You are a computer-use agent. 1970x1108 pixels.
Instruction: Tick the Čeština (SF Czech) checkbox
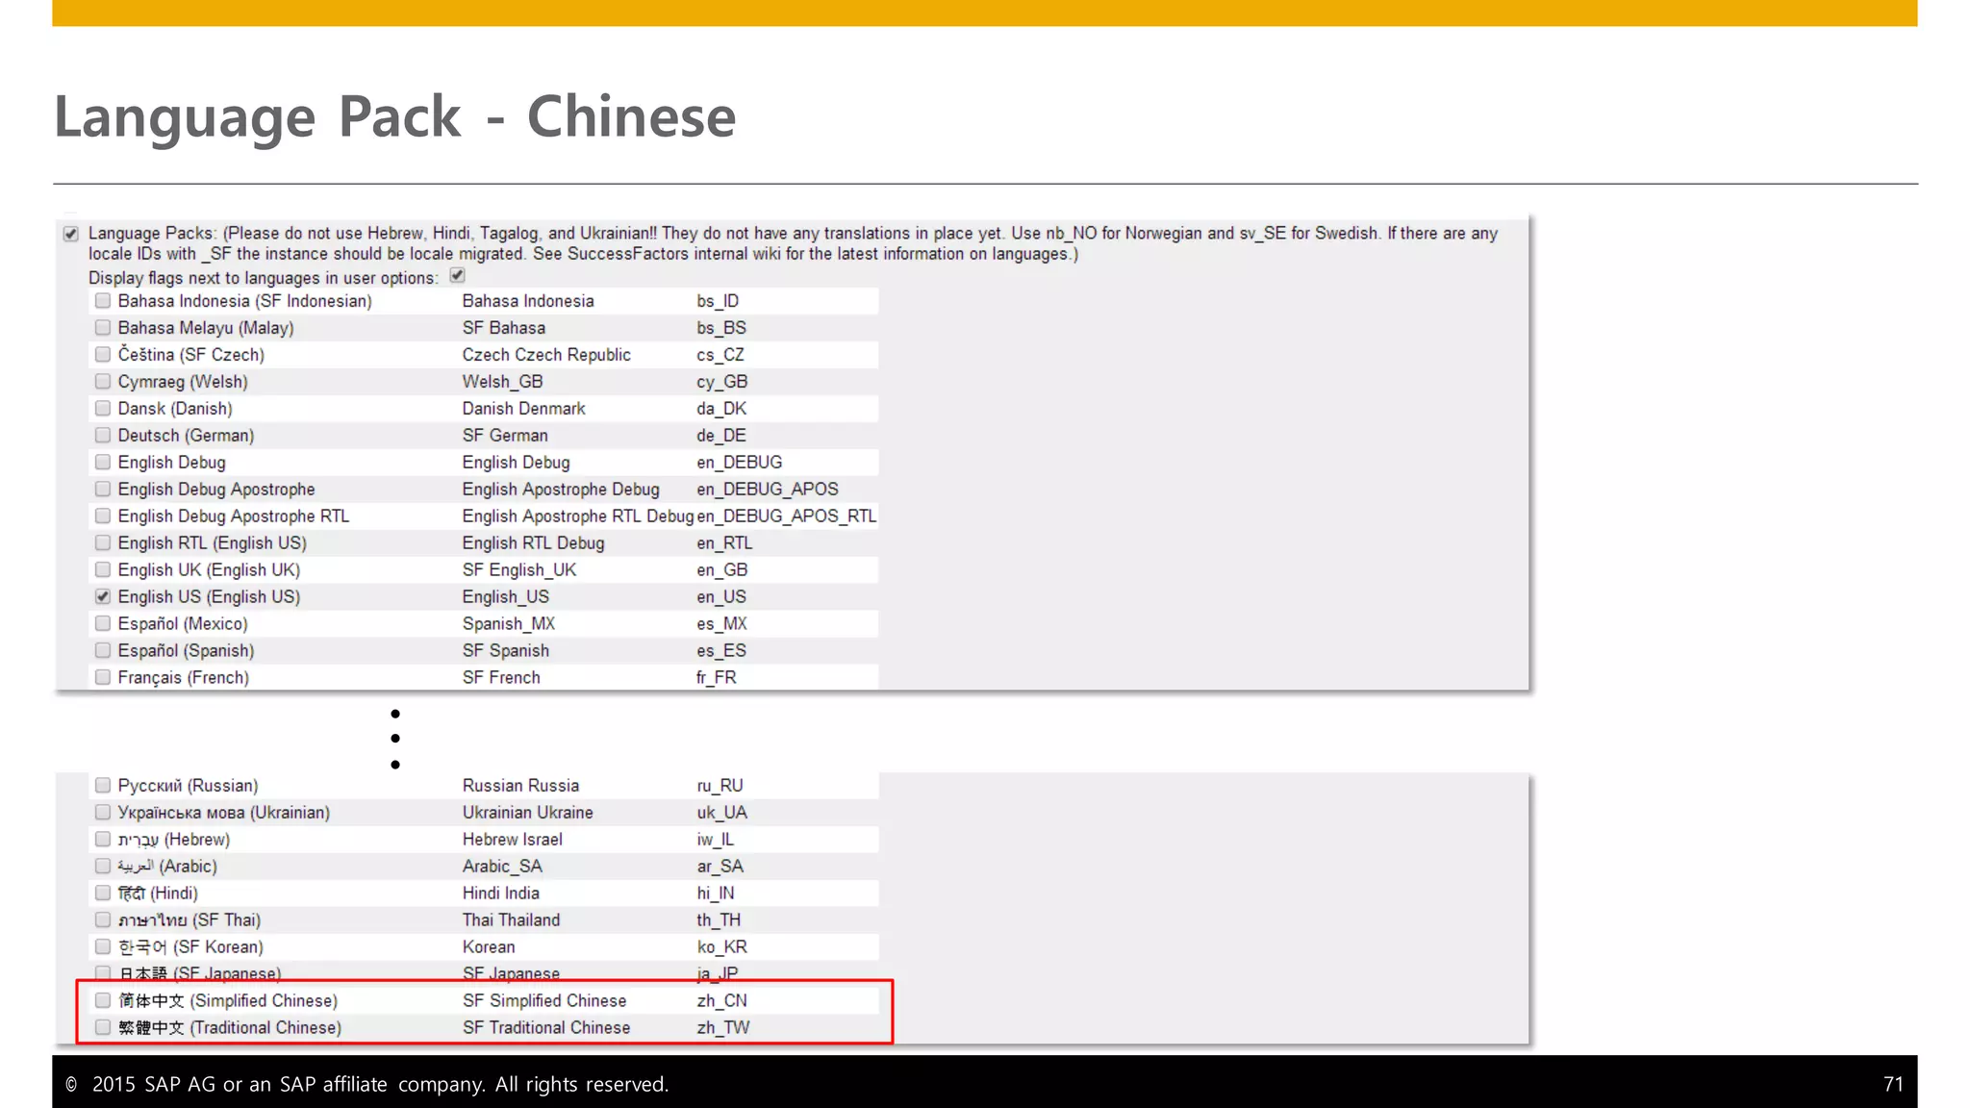[103, 355]
